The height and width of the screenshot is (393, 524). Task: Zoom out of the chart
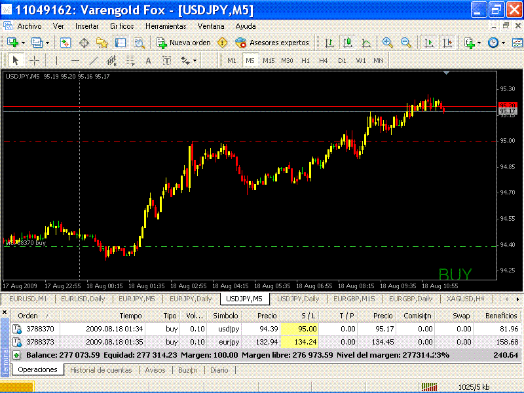[405, 43]
